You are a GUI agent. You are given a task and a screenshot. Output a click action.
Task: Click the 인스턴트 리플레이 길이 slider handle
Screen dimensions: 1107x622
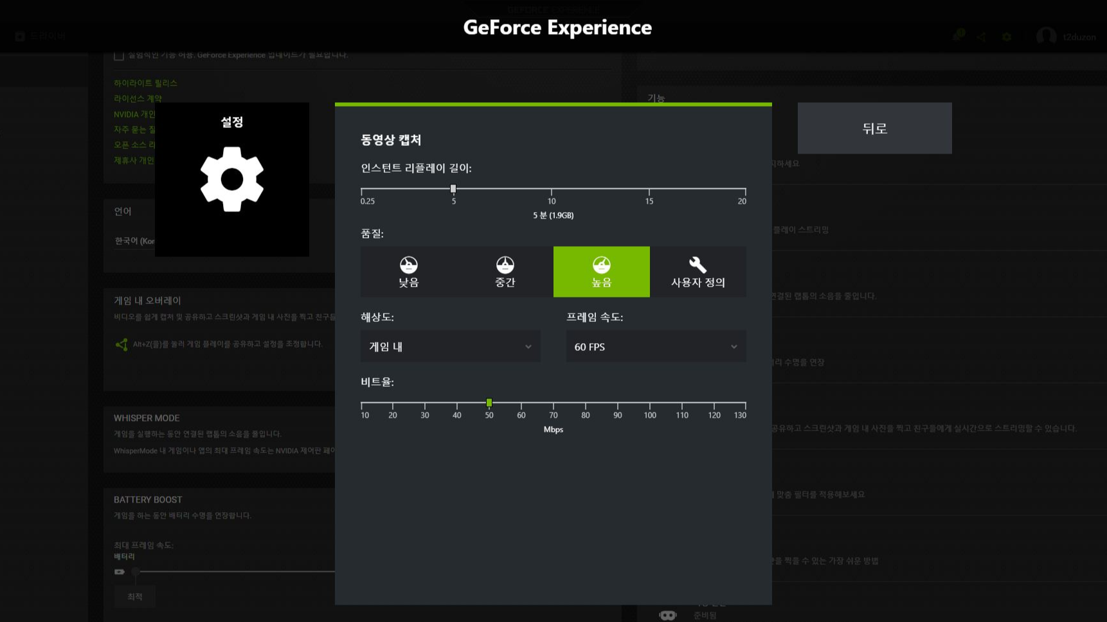453,189
